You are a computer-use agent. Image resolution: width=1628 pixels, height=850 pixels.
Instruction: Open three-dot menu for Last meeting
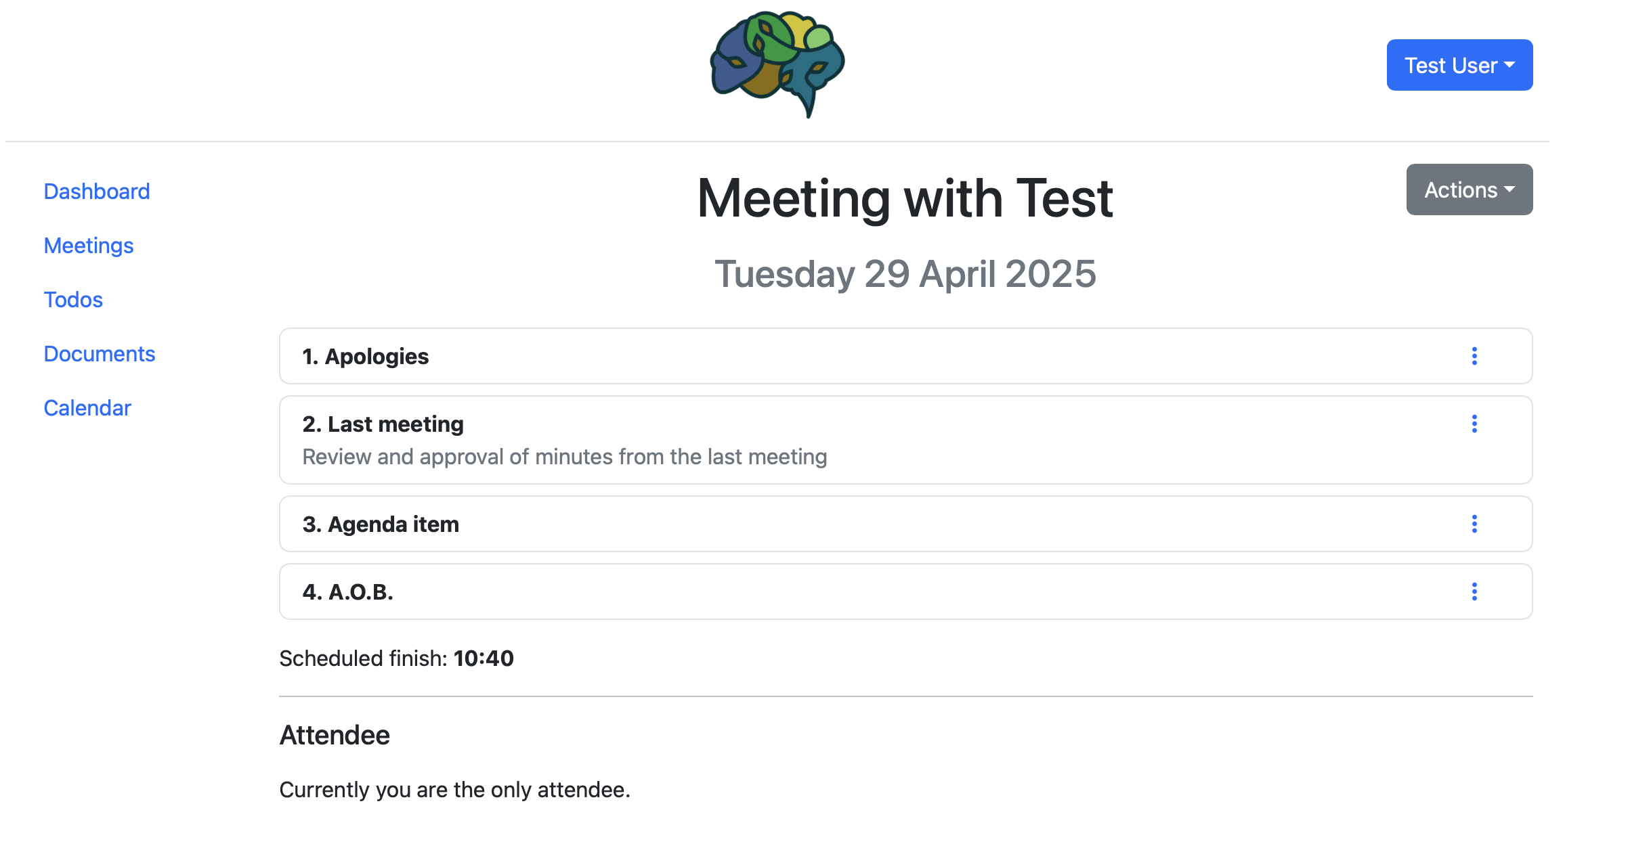coord(1474,424)
